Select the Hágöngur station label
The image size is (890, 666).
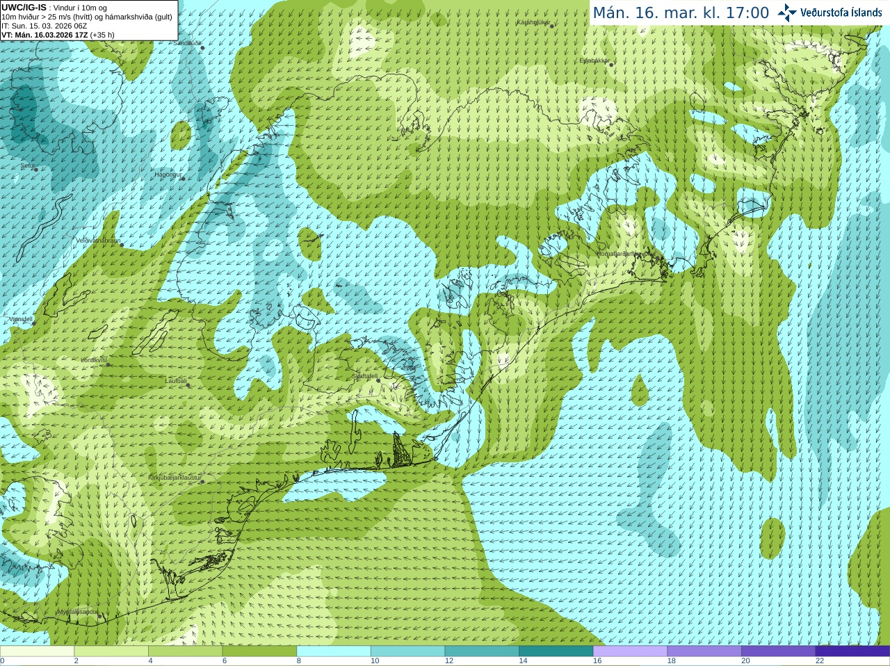pos(168,174)
